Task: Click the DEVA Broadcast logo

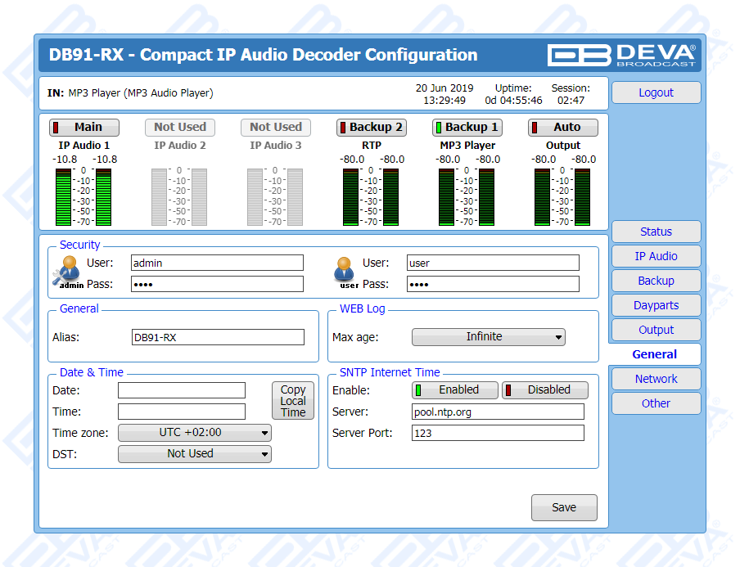Action: 622,55
